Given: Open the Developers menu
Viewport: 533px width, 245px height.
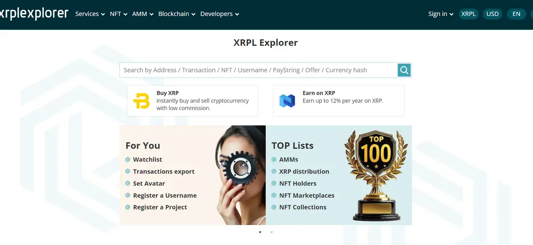Looking at the screenshot, I should pos(219,14).
